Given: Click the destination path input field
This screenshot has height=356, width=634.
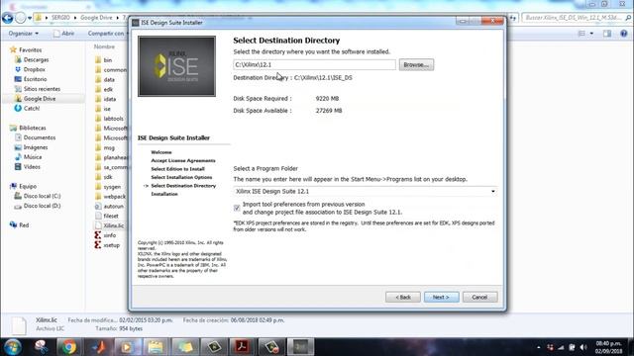Looking at the screenshot, I should 314,64.
